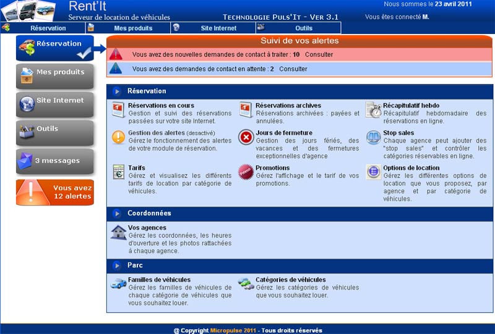Click the Suivi de vos alertes header
The image size is (495, 334).
[x=299, y=41]
